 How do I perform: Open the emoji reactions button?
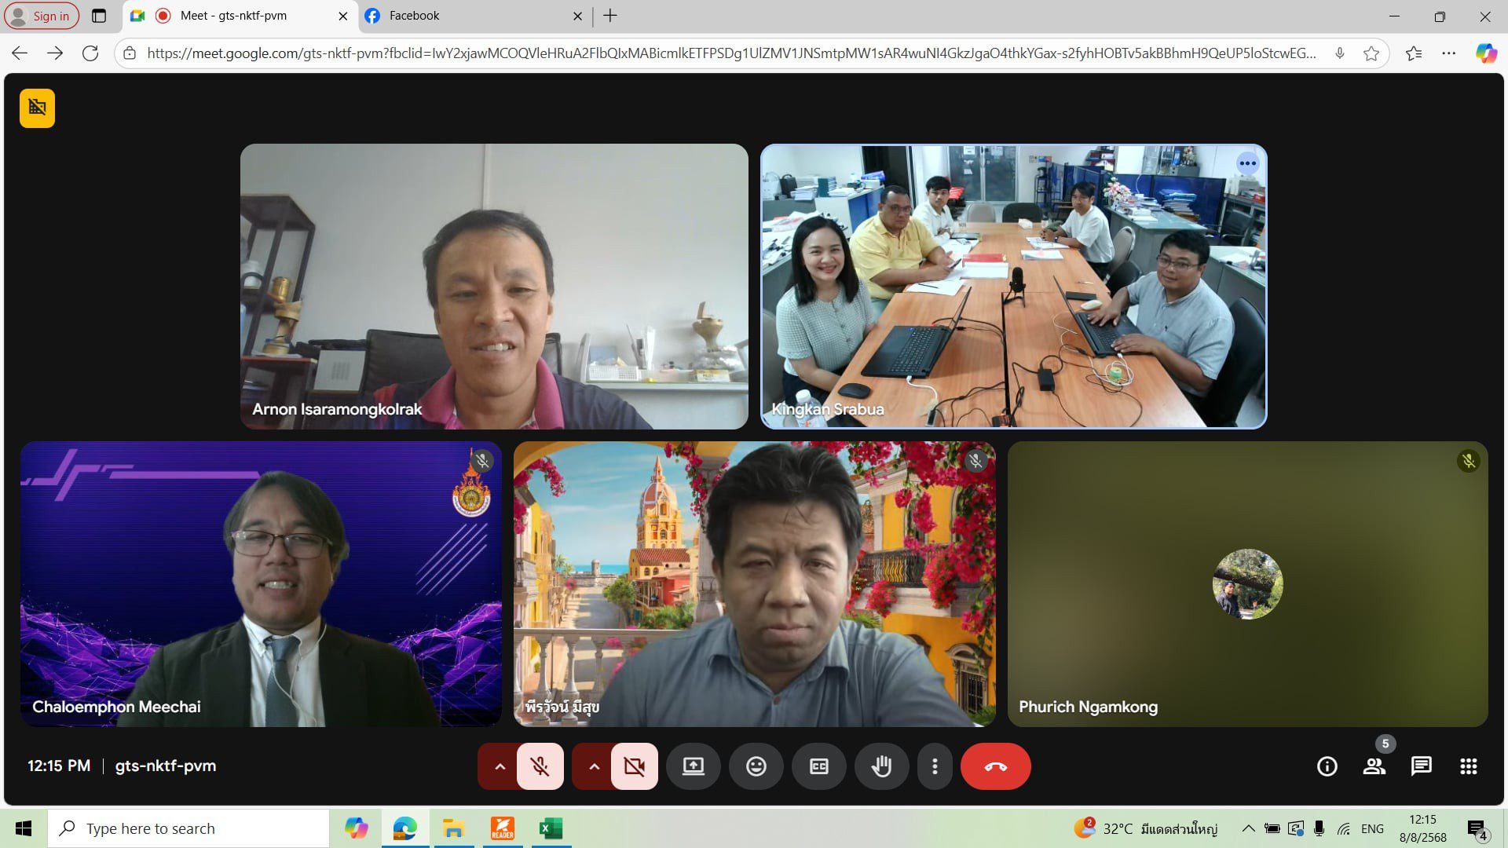click(x=756, y=766)
